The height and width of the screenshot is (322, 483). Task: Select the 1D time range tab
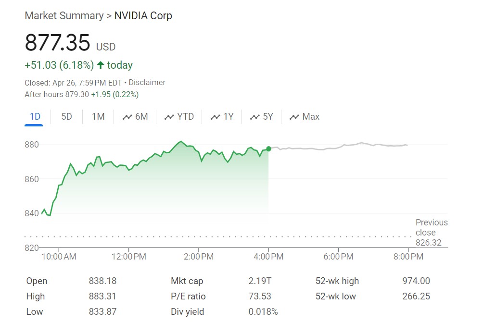pyautogui.click(x=34, y=117)
